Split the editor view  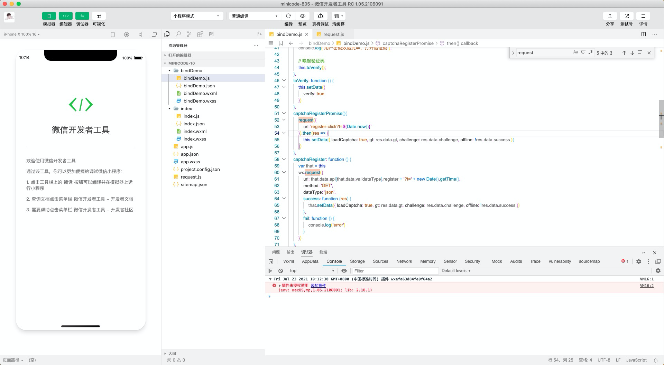[644, 34]
